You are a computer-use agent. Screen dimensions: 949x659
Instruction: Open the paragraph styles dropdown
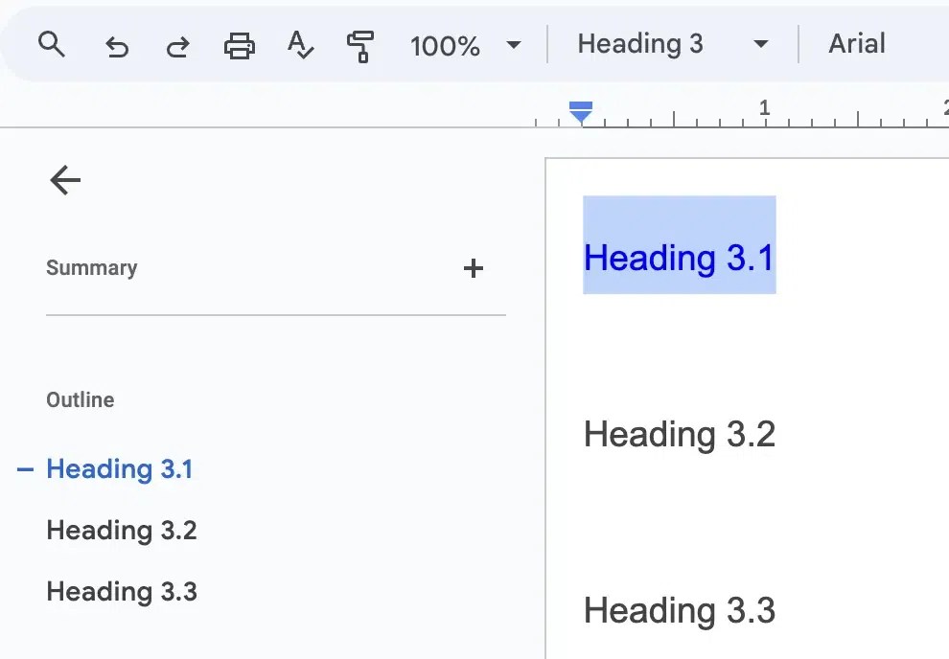[x=760, y=44]
